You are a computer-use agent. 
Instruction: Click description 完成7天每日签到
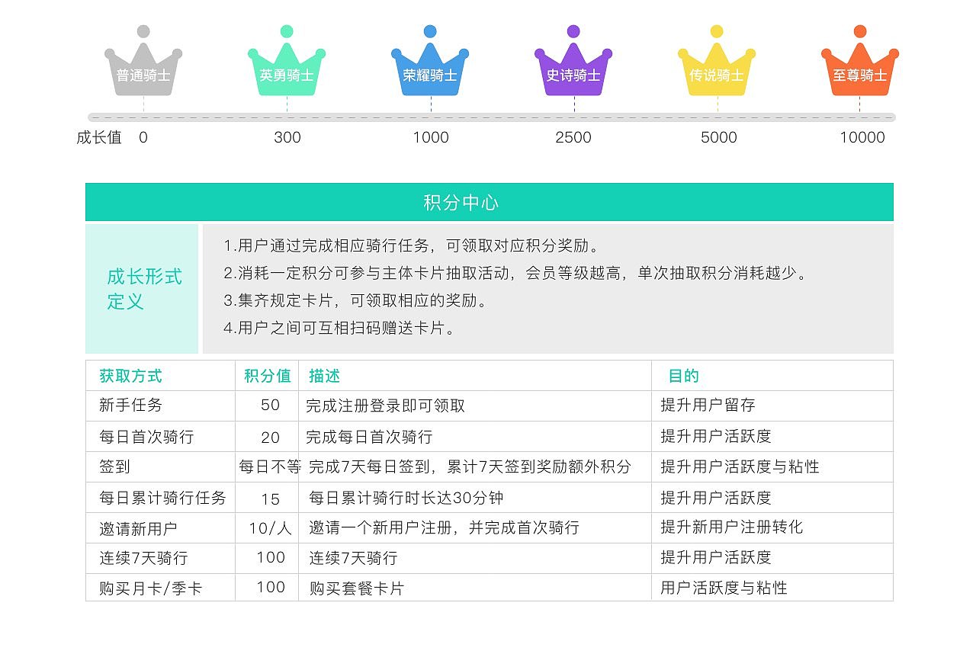[x=470, y=466]
